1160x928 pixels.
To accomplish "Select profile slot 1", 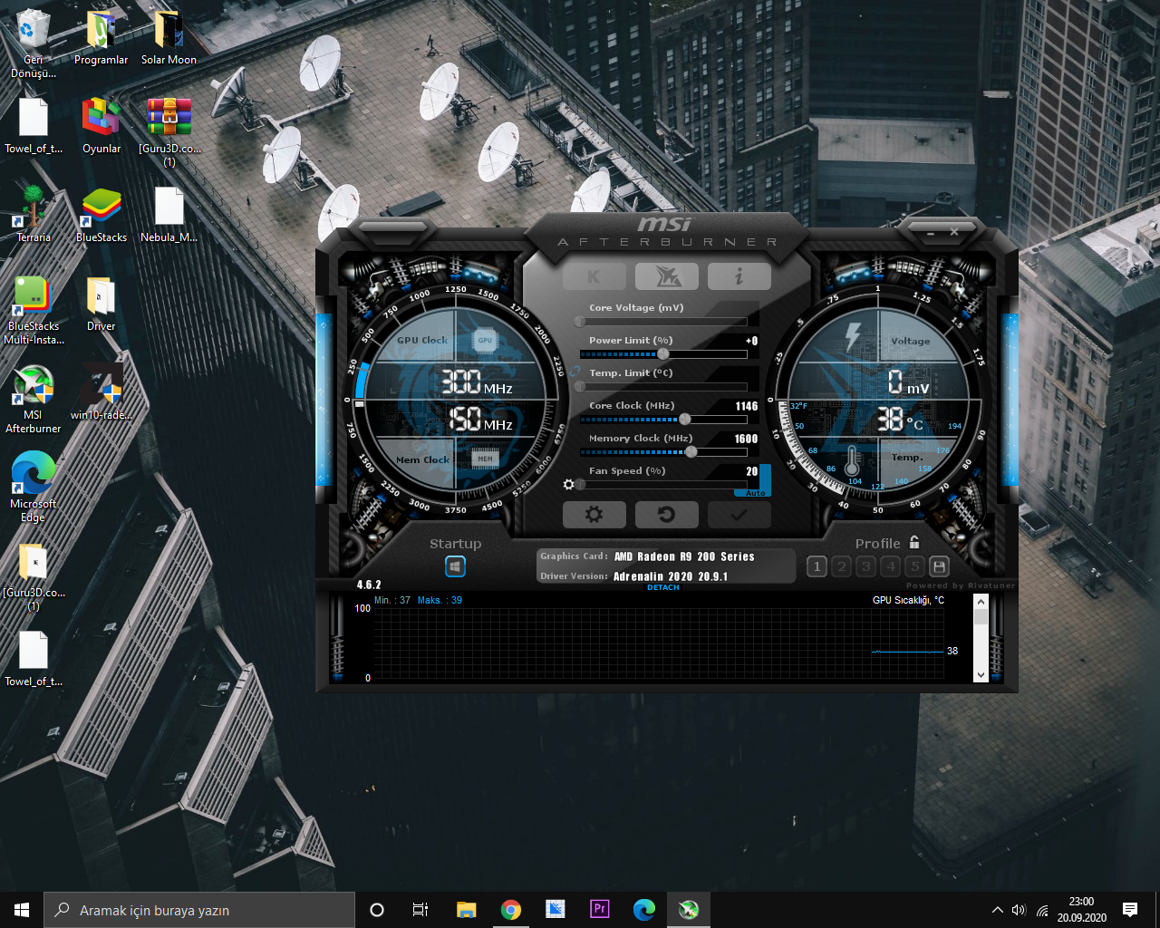I will (816, 565).
